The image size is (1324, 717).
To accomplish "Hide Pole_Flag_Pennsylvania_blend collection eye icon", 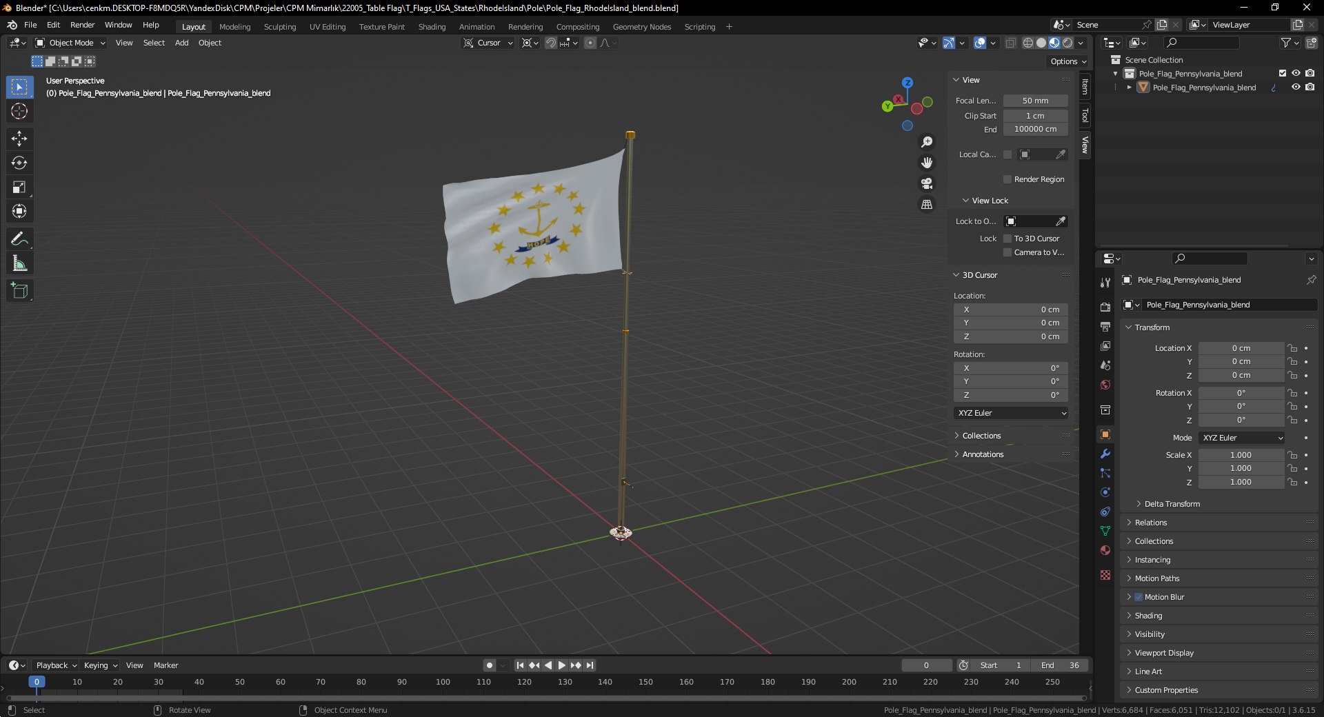I will 1296,73.
